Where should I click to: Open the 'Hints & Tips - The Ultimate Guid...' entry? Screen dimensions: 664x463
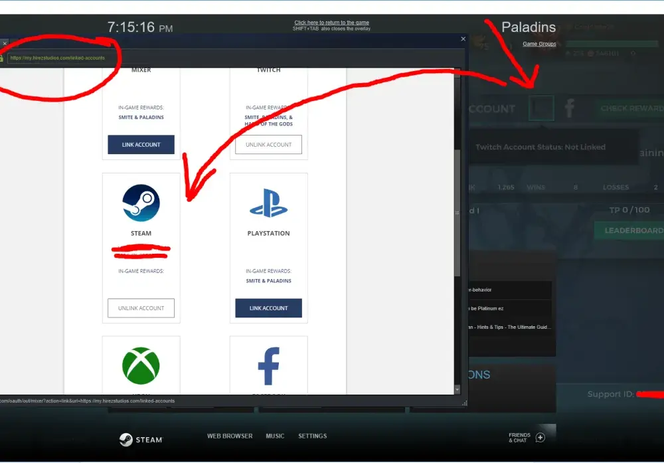pyautogui.click(x=510, y=327)
